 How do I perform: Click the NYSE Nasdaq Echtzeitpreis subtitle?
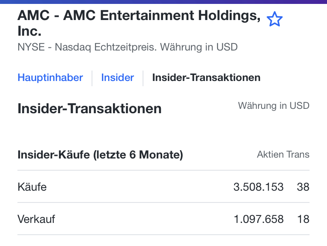click(127, 47)
